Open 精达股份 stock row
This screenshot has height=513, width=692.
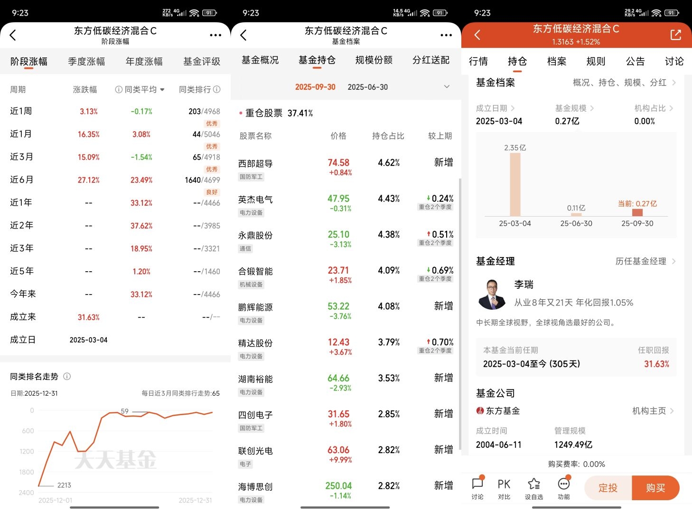[346, 348]
